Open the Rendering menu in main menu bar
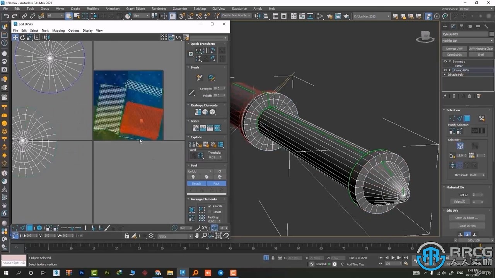Image resolution: width=495 pixels, height=278 pixels. coord(159,8)
